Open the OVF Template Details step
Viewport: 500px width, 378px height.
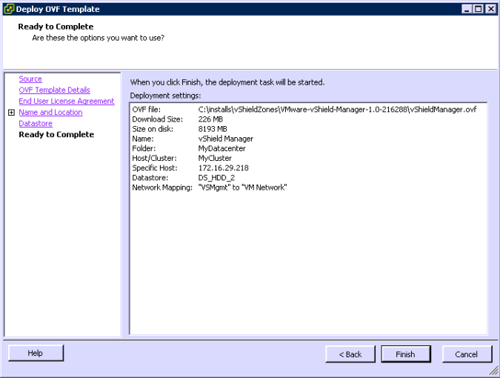tap(54, 90)
